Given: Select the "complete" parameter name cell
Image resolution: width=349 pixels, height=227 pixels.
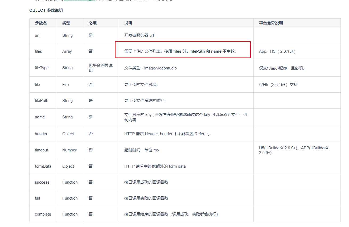Looking at the screenshot, I should [x=43, y=214].
